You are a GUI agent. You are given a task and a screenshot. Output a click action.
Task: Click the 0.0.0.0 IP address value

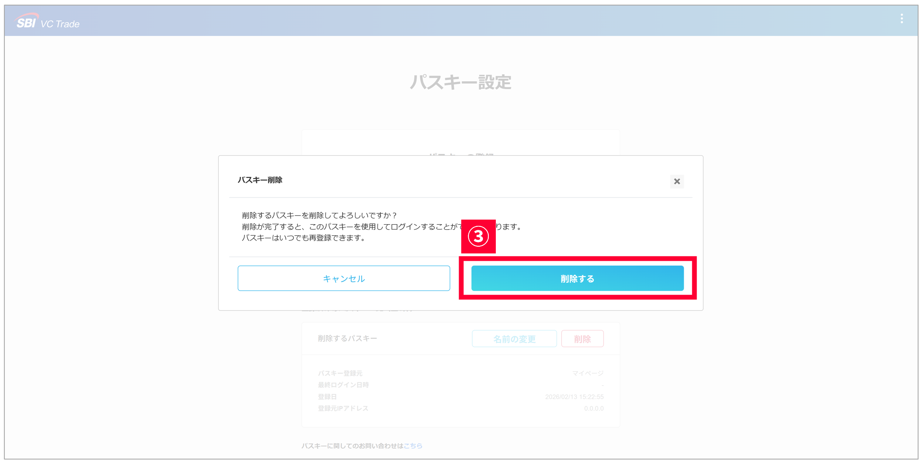point(593,408)
